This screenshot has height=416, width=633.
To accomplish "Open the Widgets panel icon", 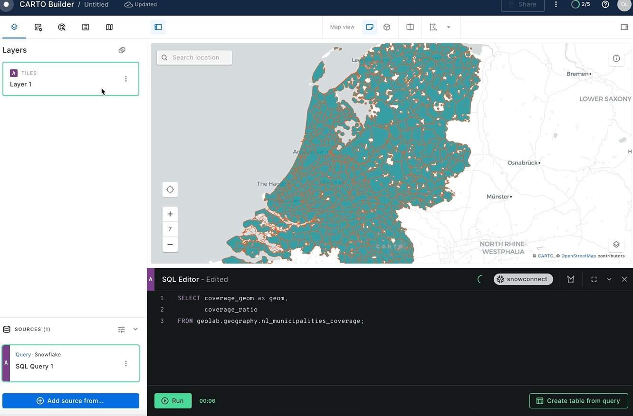I will pos(38,27).
